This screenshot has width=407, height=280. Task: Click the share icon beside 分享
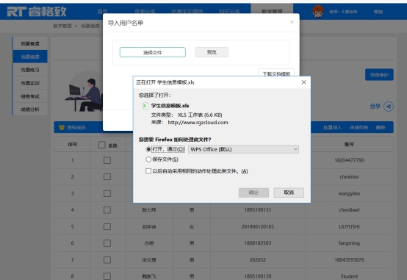click(389, 107)
